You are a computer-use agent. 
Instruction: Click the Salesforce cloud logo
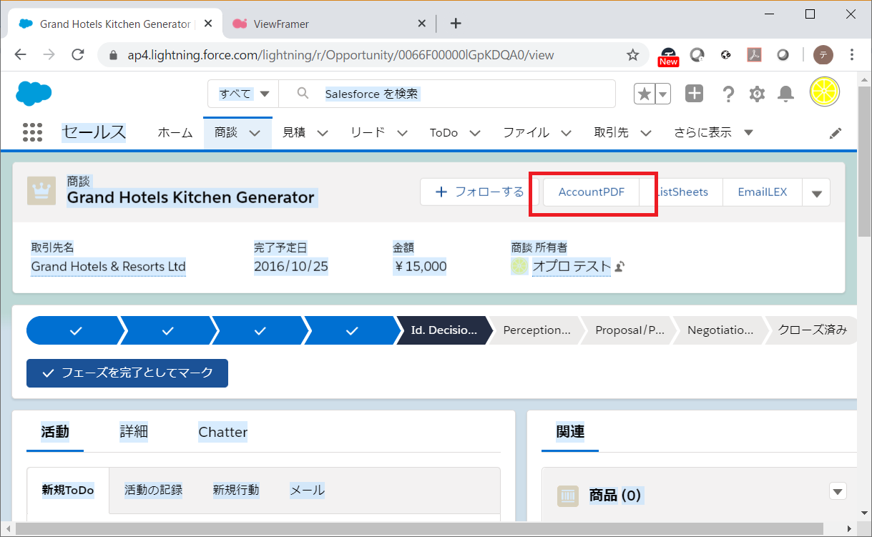34,93
